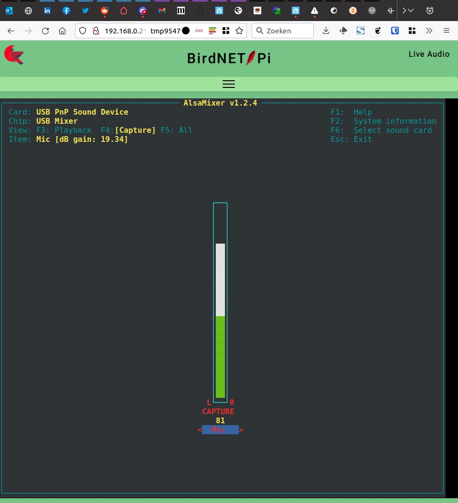The image size is (458, 503).
Task: Toggle the red CAPTURE indicator
Action: coord(218,411)
